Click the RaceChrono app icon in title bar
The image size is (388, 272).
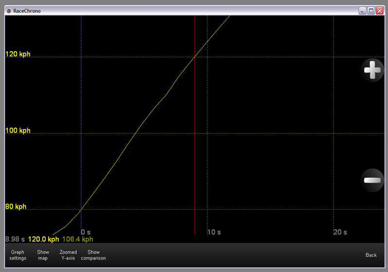tap(8, 11)
